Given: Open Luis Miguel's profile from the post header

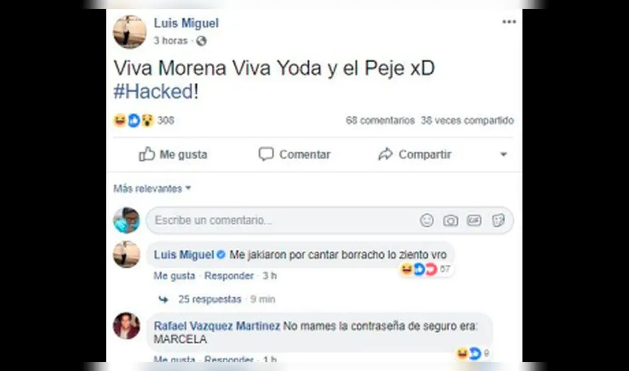Looking at the screenshot, I should pos(186,23).
